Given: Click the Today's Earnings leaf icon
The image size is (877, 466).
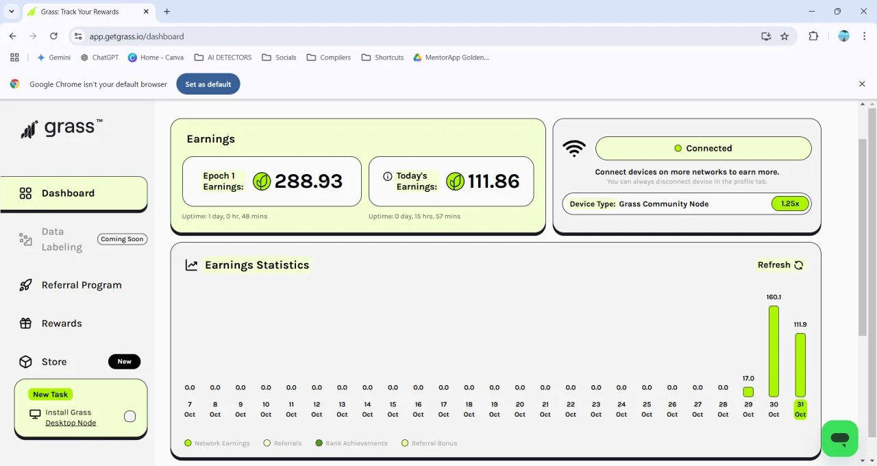Looking at the screenshot, I should click(x=455, y=181).
